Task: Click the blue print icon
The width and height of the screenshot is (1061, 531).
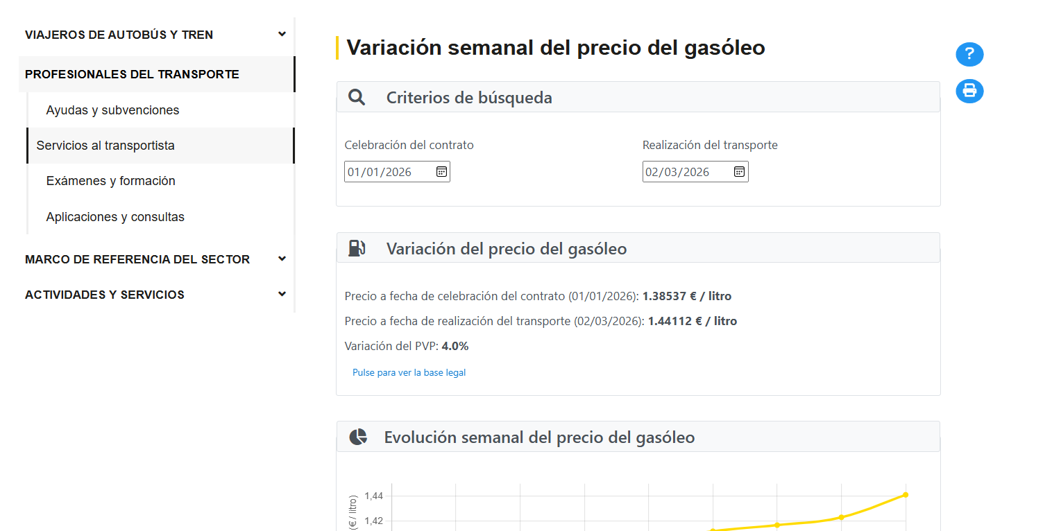Action: [969, 91]
